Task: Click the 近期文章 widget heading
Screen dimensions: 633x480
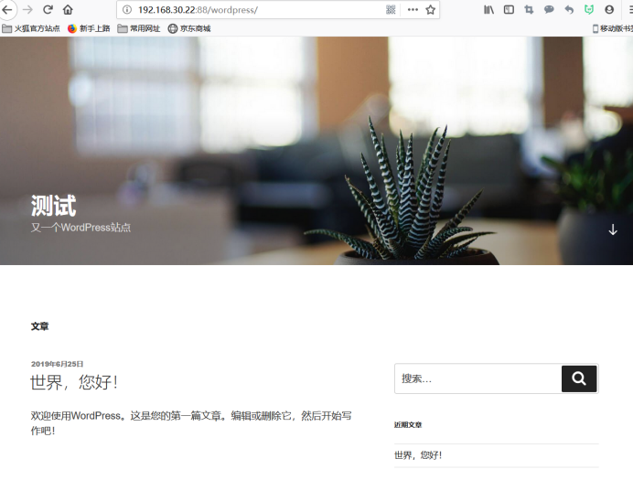Action: [408, 425]
